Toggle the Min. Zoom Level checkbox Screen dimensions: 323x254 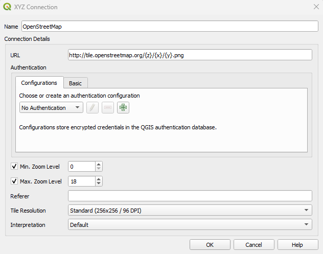pos(14,166)
